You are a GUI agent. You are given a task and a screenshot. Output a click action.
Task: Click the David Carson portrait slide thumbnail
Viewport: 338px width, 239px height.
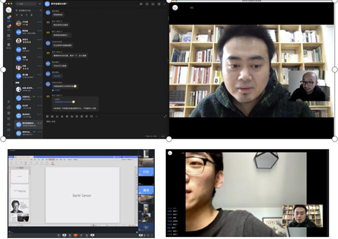coord(20,206)
